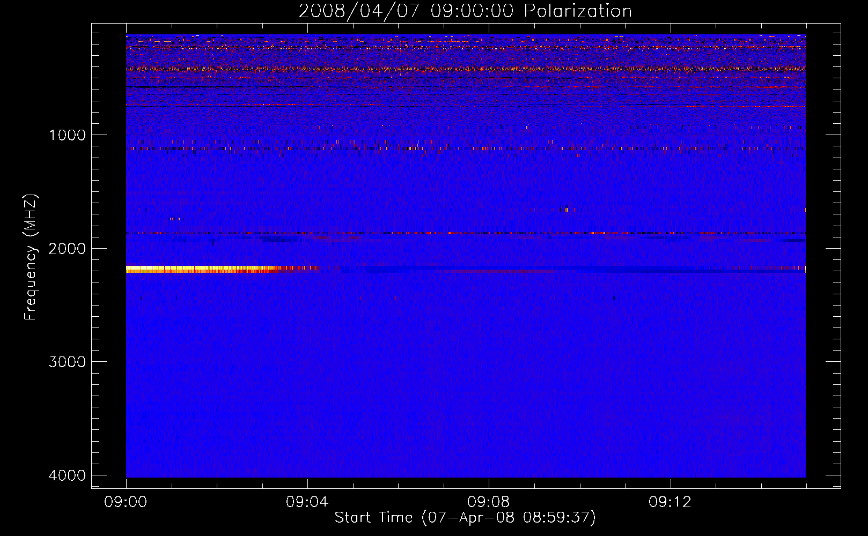Click the 3000 frequency tick label
This screenshot has height=536, width=868.
tap(67, 362)
